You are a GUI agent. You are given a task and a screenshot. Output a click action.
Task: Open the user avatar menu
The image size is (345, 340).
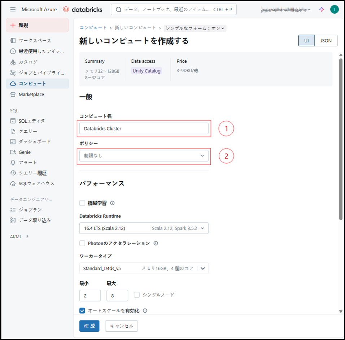(x=334, y=9)
